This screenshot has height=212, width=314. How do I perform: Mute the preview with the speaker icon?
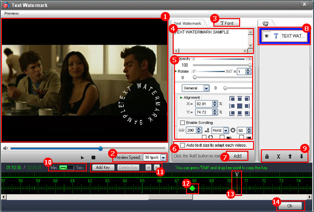6,148
